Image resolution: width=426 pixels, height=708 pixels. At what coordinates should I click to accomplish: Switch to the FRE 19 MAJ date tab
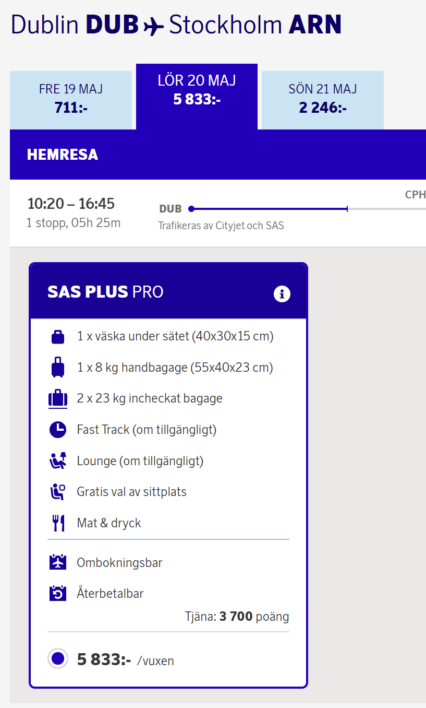tap(71, 99)
